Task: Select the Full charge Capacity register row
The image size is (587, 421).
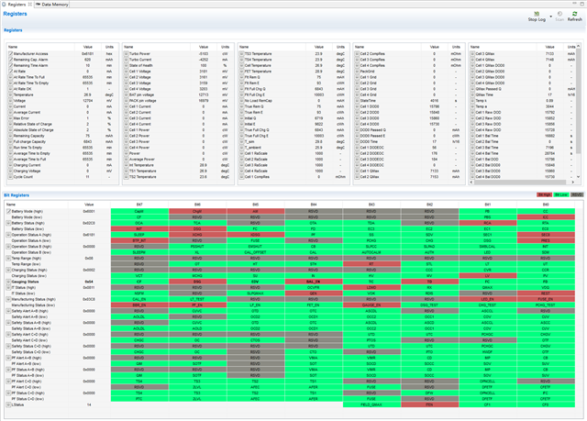Action: (62, 141)
